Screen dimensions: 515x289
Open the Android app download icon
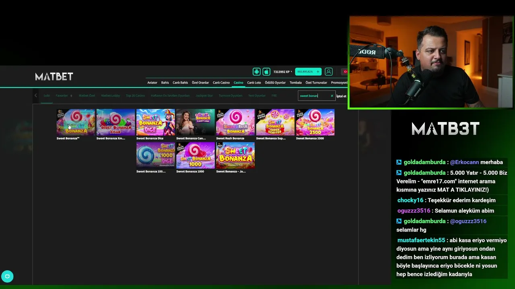coord(256,72)
